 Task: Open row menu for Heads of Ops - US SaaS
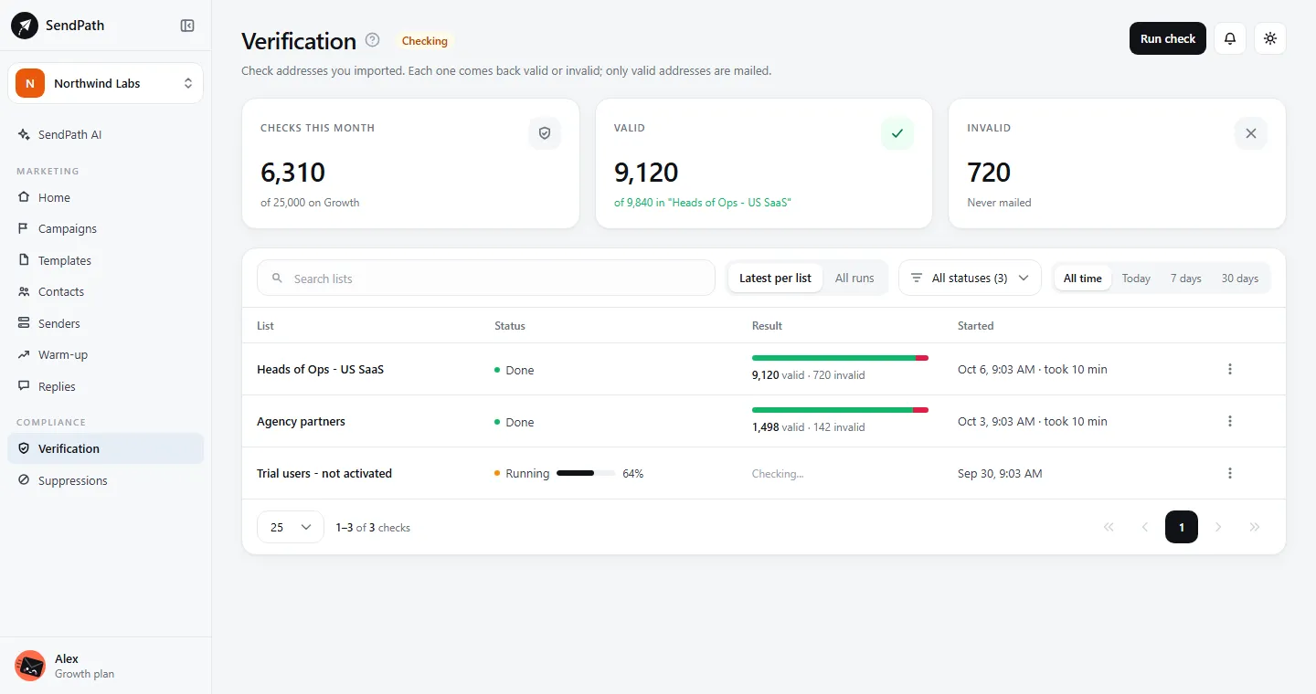click(x=1230, y=369)
